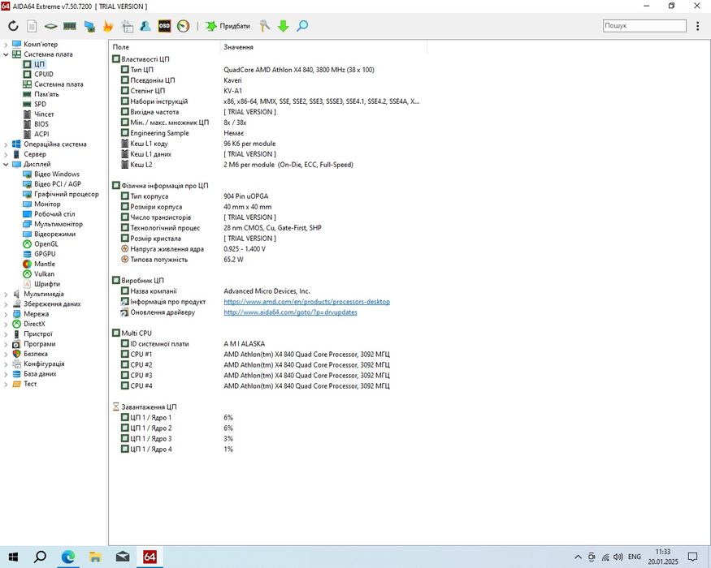
Task: Select the Vulkan tree item
Action: click(x=44, y=274)
